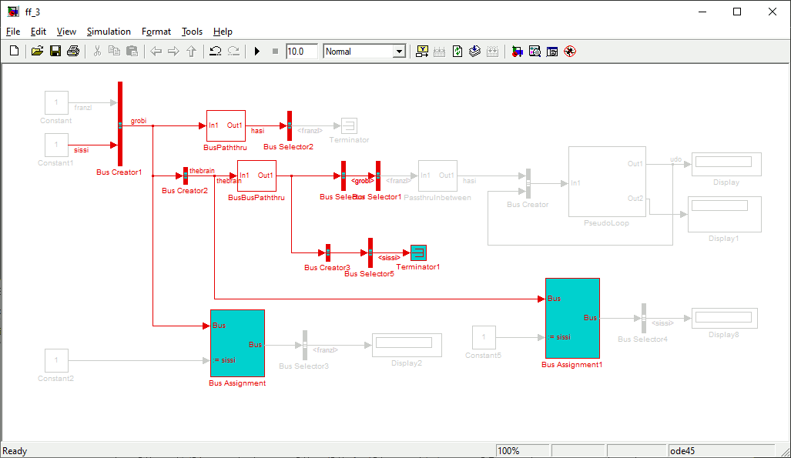Open the Edit menu
The image size is (791, 458).
pyautogui.click(x=39, y=32)
